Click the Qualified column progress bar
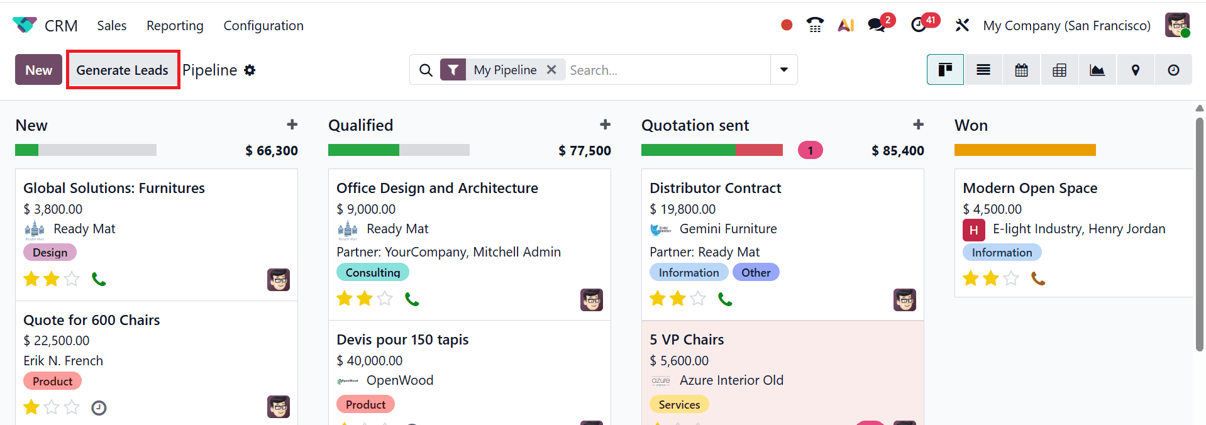This screenshot has width=1206, height=425. click(x=399, y=150)
